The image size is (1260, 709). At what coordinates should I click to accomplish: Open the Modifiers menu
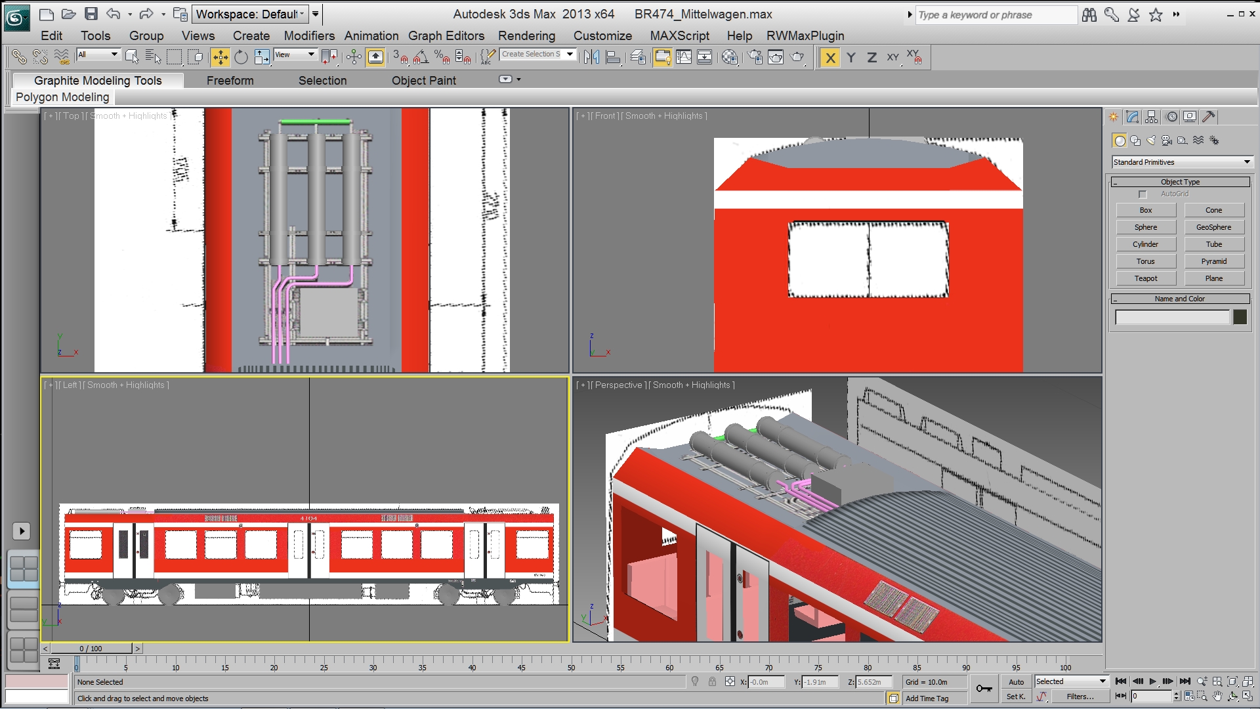(309, 36)
